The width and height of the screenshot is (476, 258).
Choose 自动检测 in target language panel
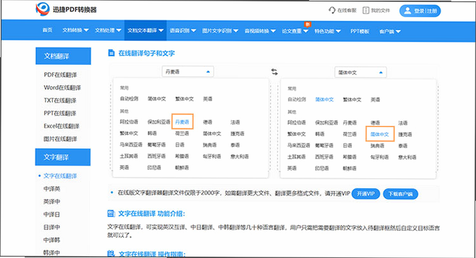pyautogui.click(x=297, y=99)
